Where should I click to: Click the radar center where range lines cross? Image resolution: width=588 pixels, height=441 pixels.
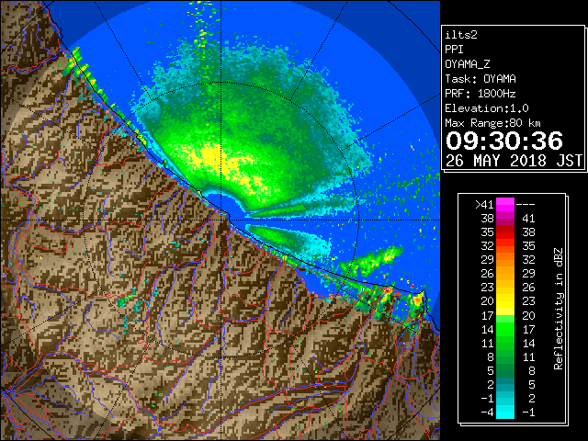[x=221, y=220]
